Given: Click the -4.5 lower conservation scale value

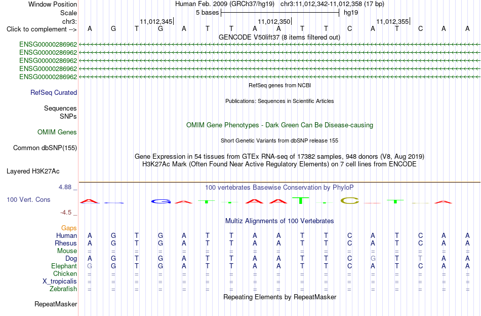Looking at the screenshot, I should tap(66, 213).
